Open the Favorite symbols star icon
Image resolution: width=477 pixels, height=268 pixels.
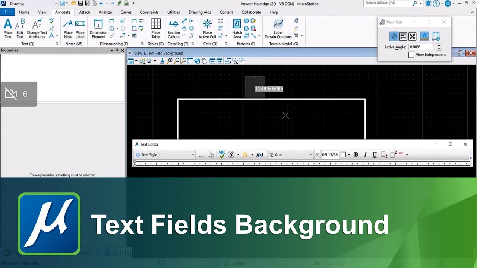(x=245, y=154)
